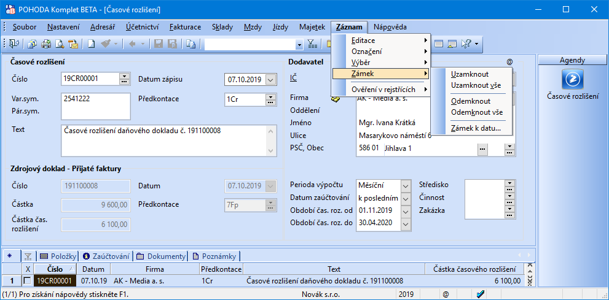The height and width of the screenshot is (300, 609).
Task: Create new record with blank page icon
Action: 91,44
